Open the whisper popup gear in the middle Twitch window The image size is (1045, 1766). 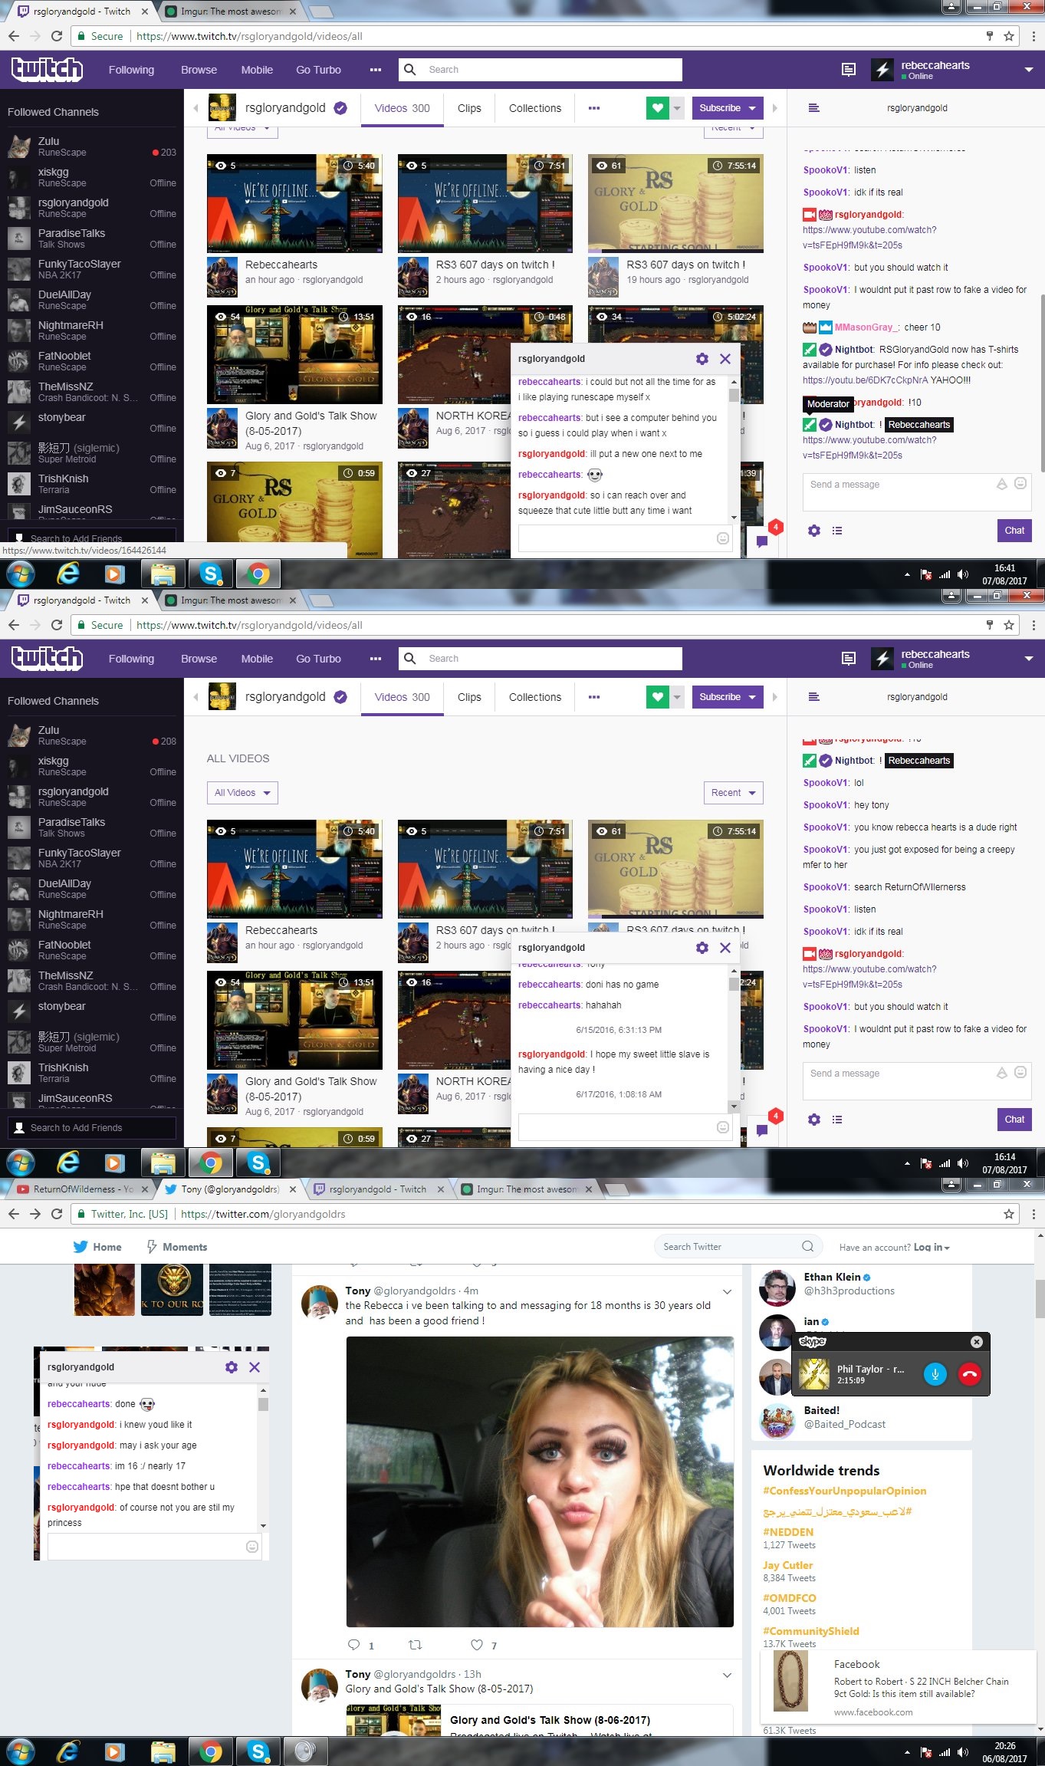pyautogui.click(x=702, y=948)
